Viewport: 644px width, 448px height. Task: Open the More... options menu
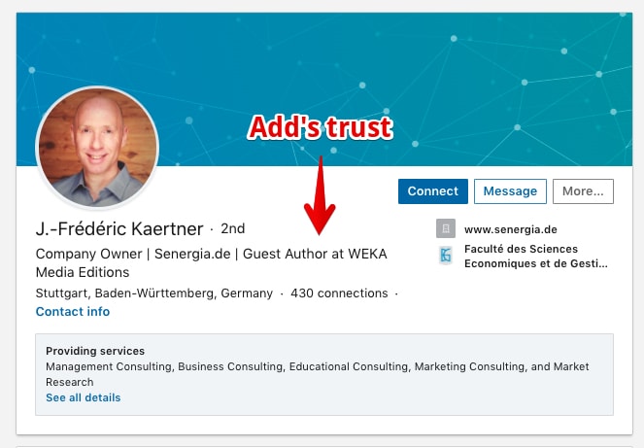(583, 191)
